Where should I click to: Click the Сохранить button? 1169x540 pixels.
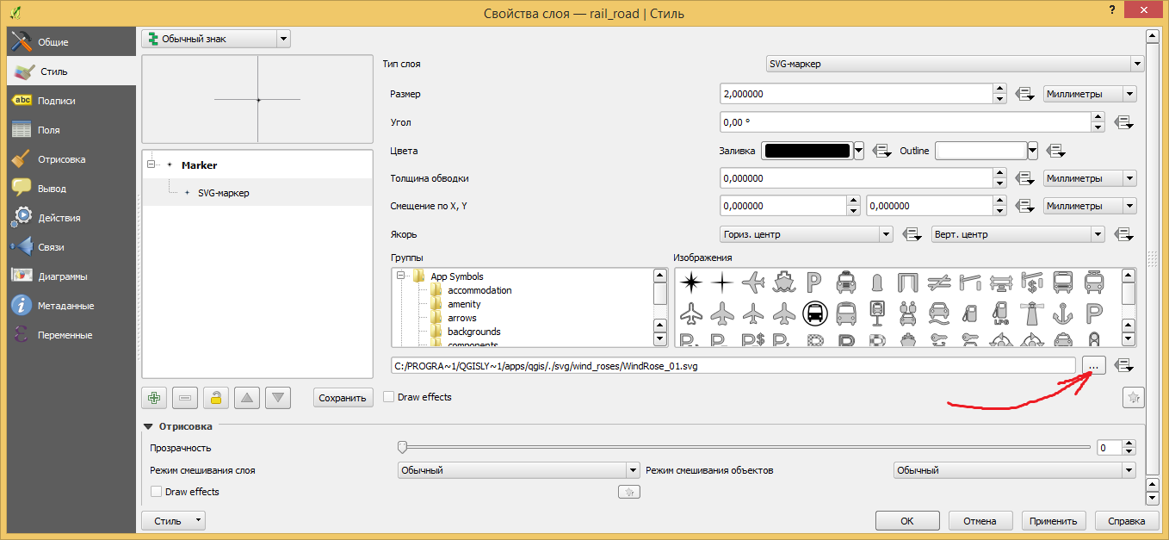343,398
